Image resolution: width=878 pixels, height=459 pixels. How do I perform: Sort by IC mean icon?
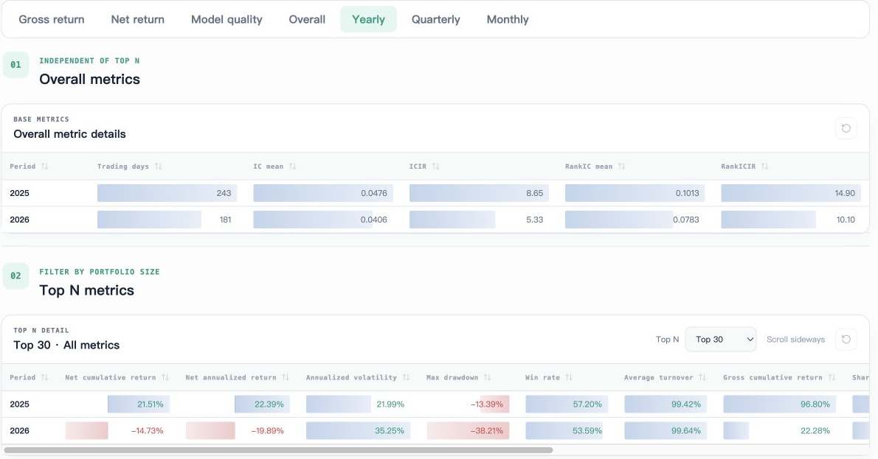coord(293,167)
